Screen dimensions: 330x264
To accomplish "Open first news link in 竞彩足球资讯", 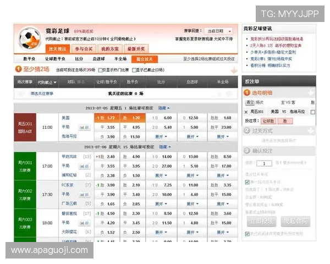I will point(277,39).
